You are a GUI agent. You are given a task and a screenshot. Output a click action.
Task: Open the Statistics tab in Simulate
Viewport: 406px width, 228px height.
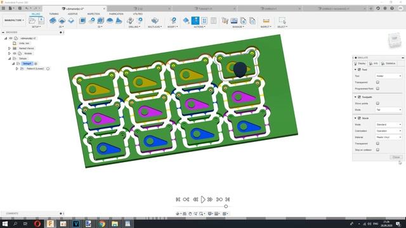[388, 63]
